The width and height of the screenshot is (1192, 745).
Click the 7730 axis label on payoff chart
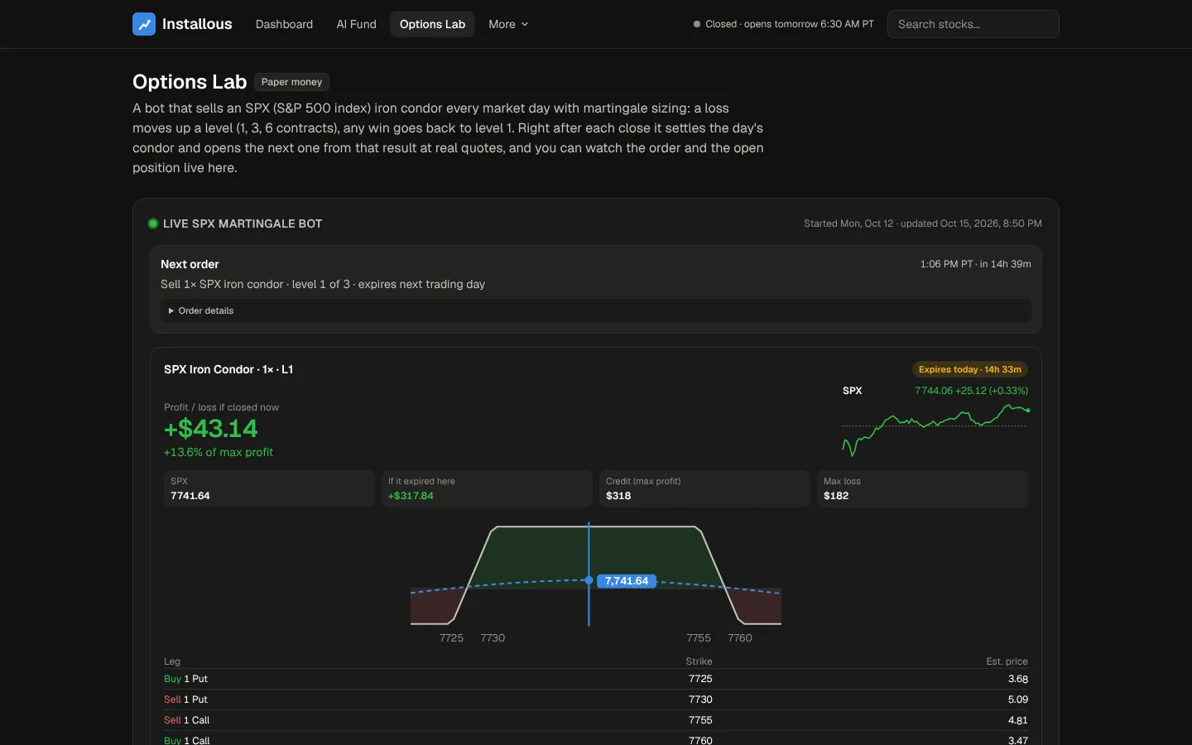tap(493, 638)
